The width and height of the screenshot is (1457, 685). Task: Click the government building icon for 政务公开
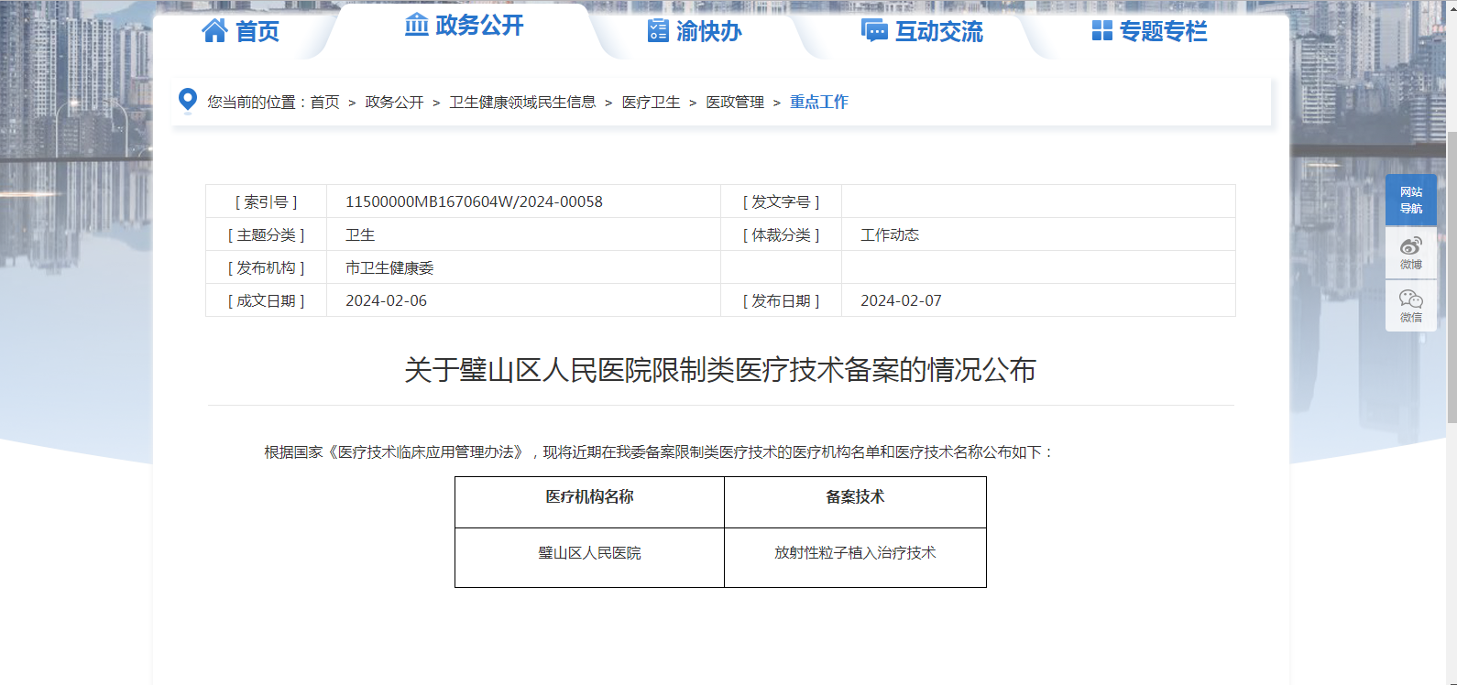(417, 25)
